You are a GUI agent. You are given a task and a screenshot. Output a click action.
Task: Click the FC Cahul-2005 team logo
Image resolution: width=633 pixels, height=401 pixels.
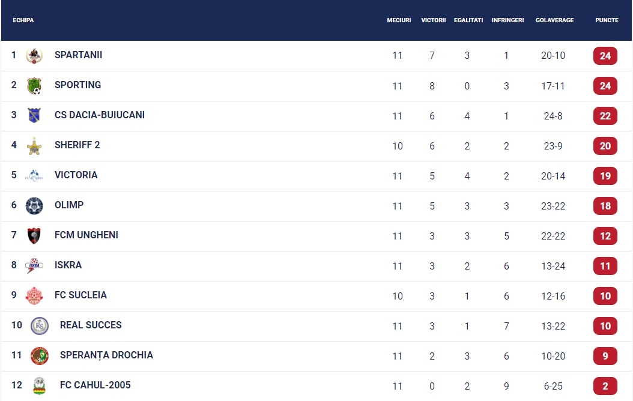tap(39, 386)
